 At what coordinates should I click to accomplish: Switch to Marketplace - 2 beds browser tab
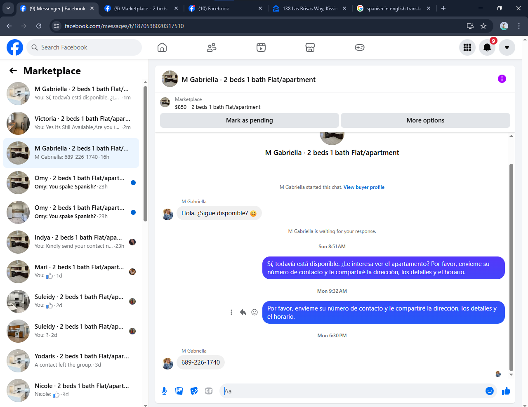[x=140, y=8]
